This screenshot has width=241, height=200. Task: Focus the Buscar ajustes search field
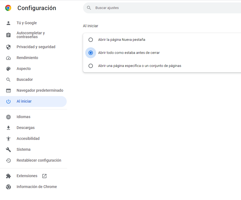(163, 8)
